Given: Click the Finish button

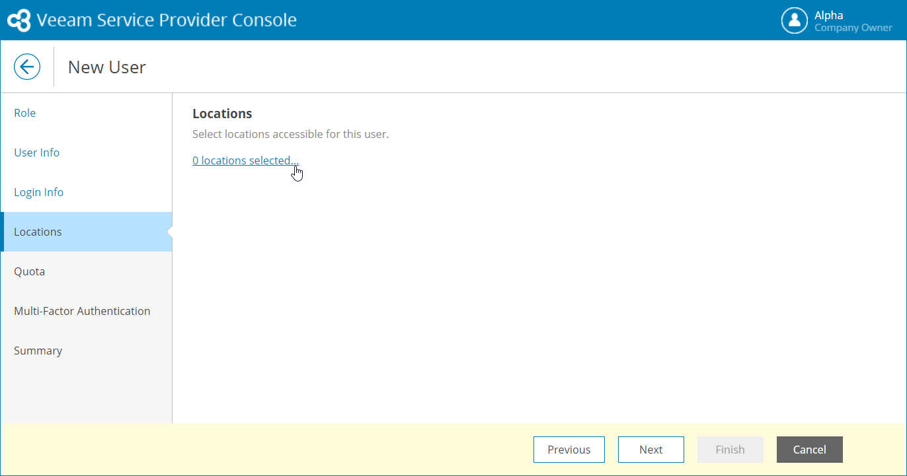Looking at the screenshot, I should 730,450.
